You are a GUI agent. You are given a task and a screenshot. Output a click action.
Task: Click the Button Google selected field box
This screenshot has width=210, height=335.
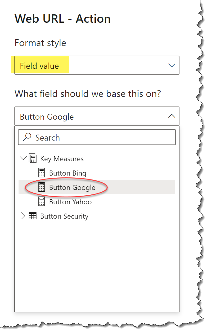click(x=97, y=116)
